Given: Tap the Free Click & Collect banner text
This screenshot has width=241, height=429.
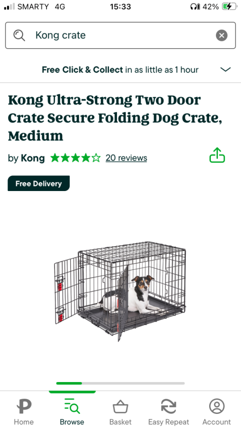Looking at the screenshot, I should click(x=120, y=70).
